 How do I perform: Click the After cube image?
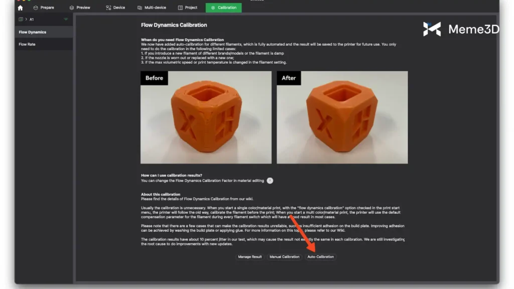click(x=342, y=117)
